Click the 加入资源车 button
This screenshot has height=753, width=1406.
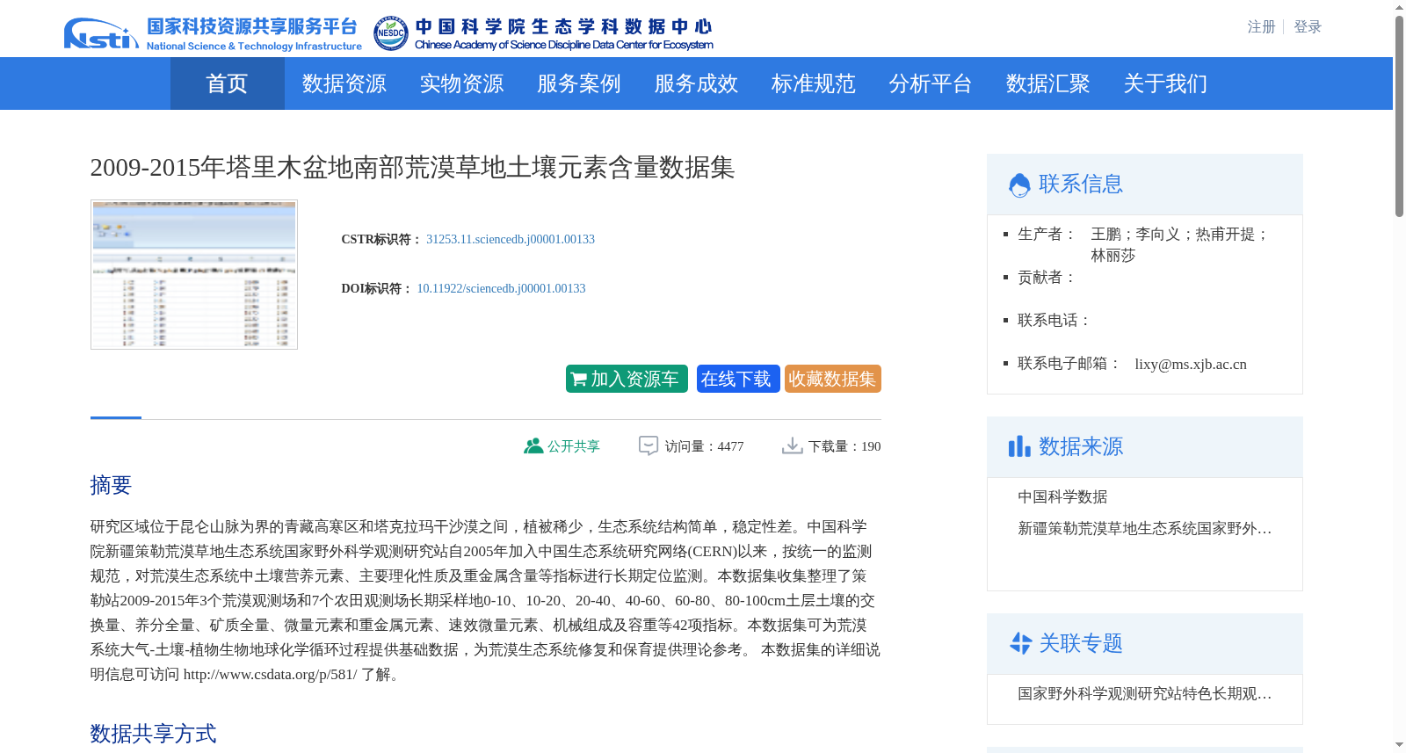point(627,379)
